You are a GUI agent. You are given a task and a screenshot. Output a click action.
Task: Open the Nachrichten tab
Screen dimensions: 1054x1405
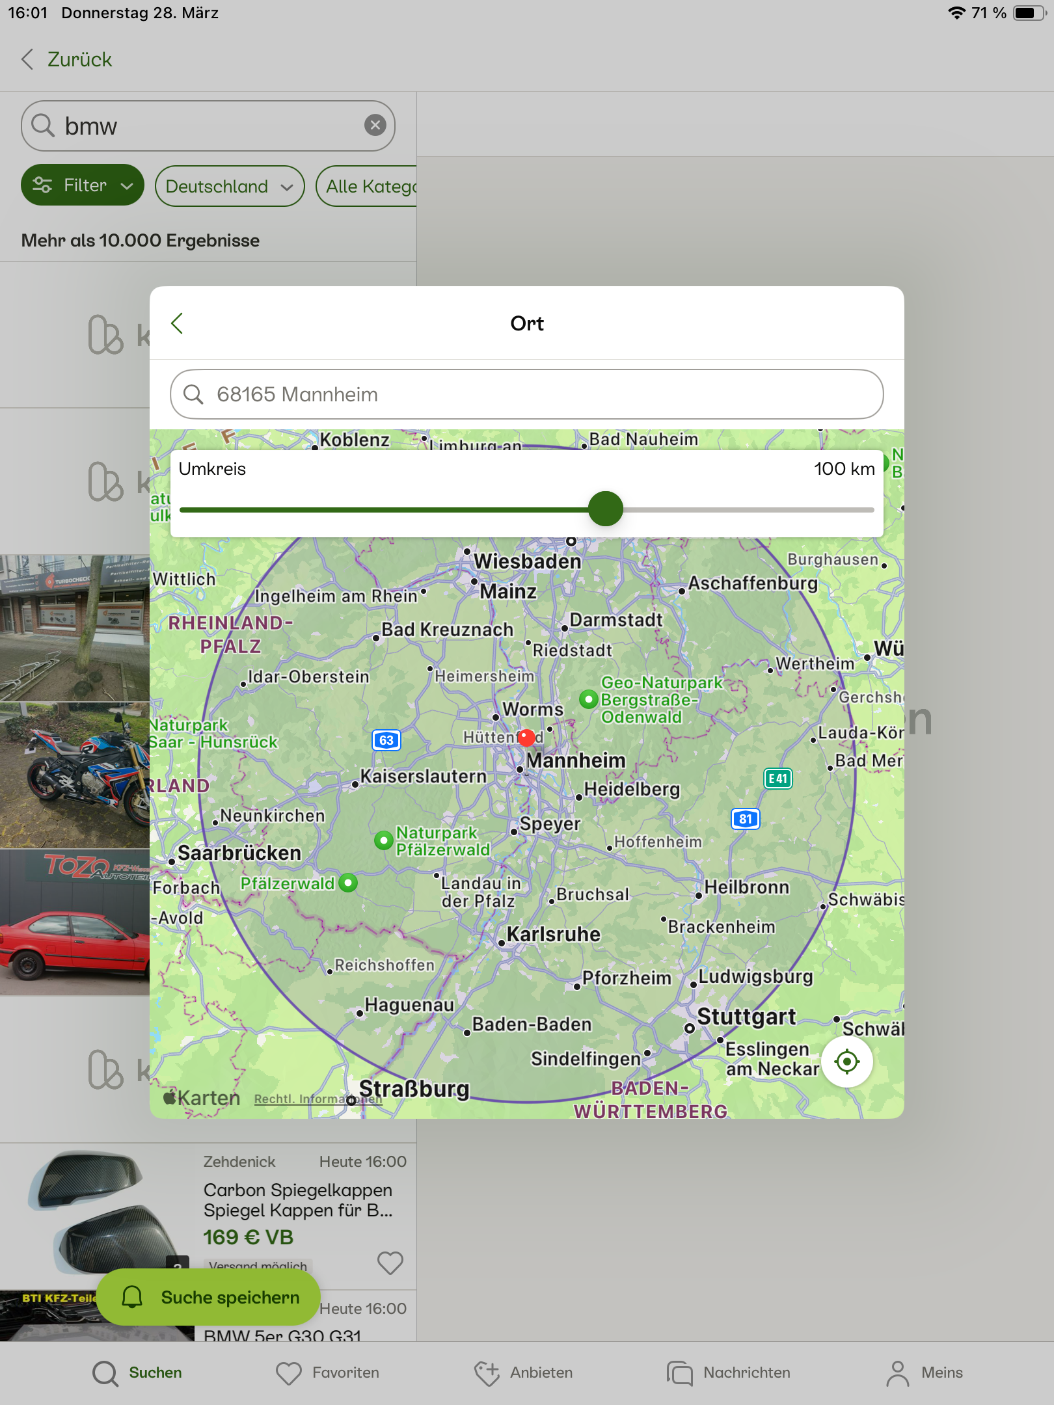click(x=729, y=1372)
